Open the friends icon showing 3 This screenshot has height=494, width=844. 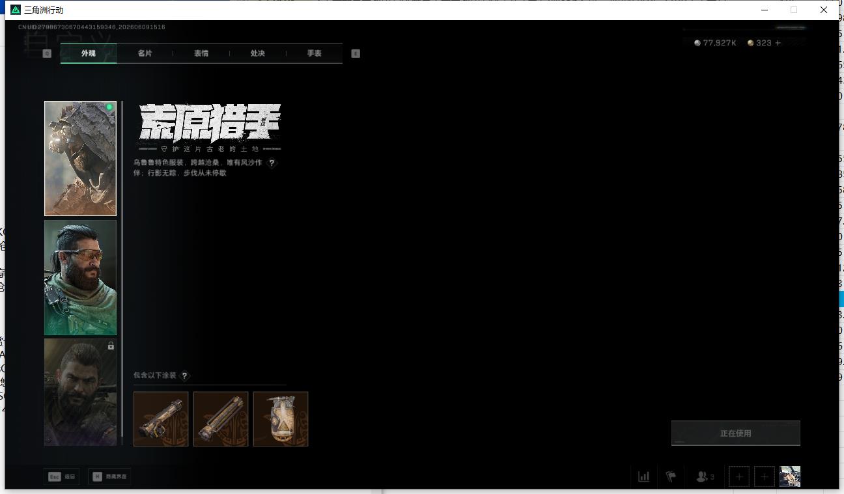tap(705, 476)
